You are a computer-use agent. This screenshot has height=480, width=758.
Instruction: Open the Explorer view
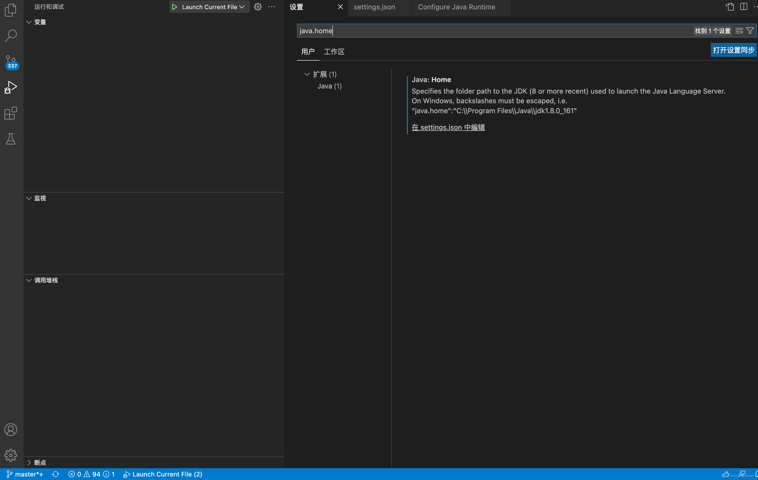(x=10, y=10)
